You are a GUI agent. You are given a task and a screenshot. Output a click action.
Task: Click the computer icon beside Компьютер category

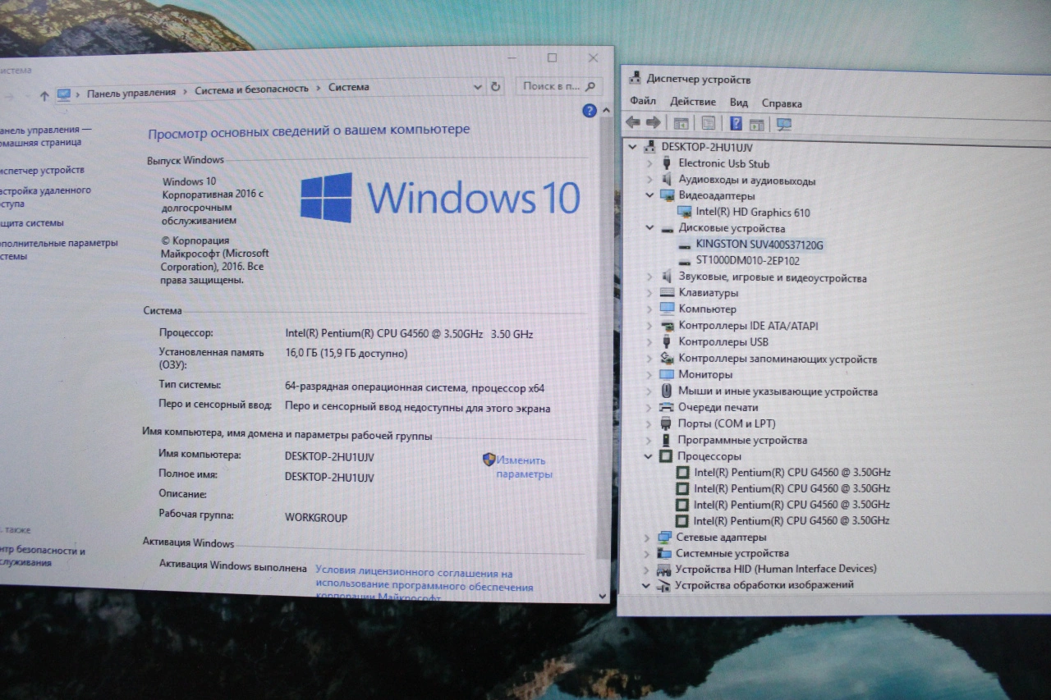[x=667, y=309]
